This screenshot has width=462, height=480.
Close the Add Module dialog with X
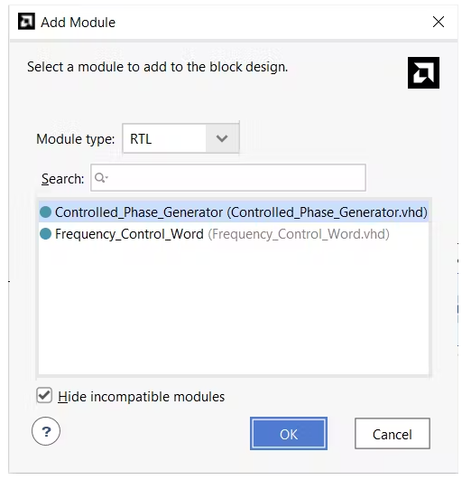click(439, 22)
